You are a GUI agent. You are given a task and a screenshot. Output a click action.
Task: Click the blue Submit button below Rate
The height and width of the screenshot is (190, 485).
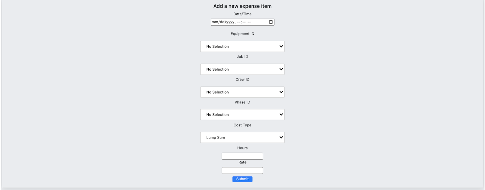(x=242, y=179)
